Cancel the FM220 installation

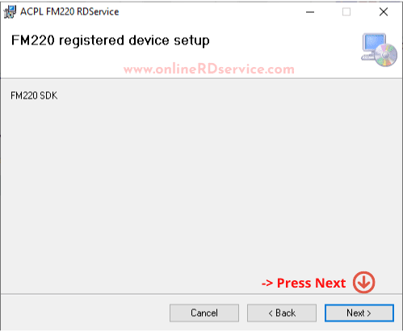[x=204, y=313]
